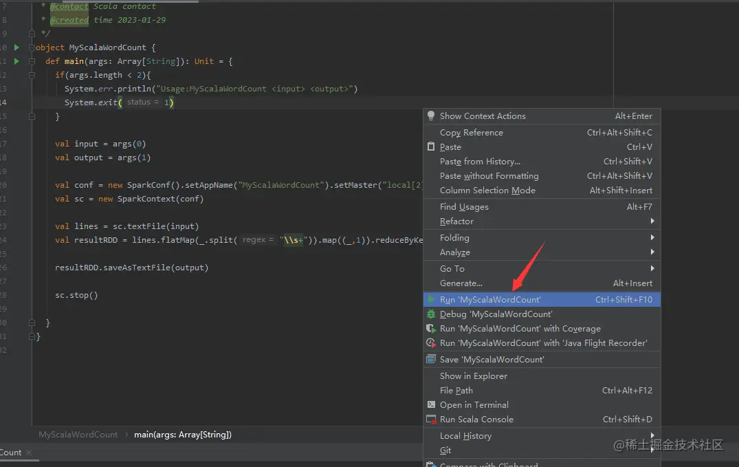
Task: Click on 'val input = args(0)' line
Action: 100,144
